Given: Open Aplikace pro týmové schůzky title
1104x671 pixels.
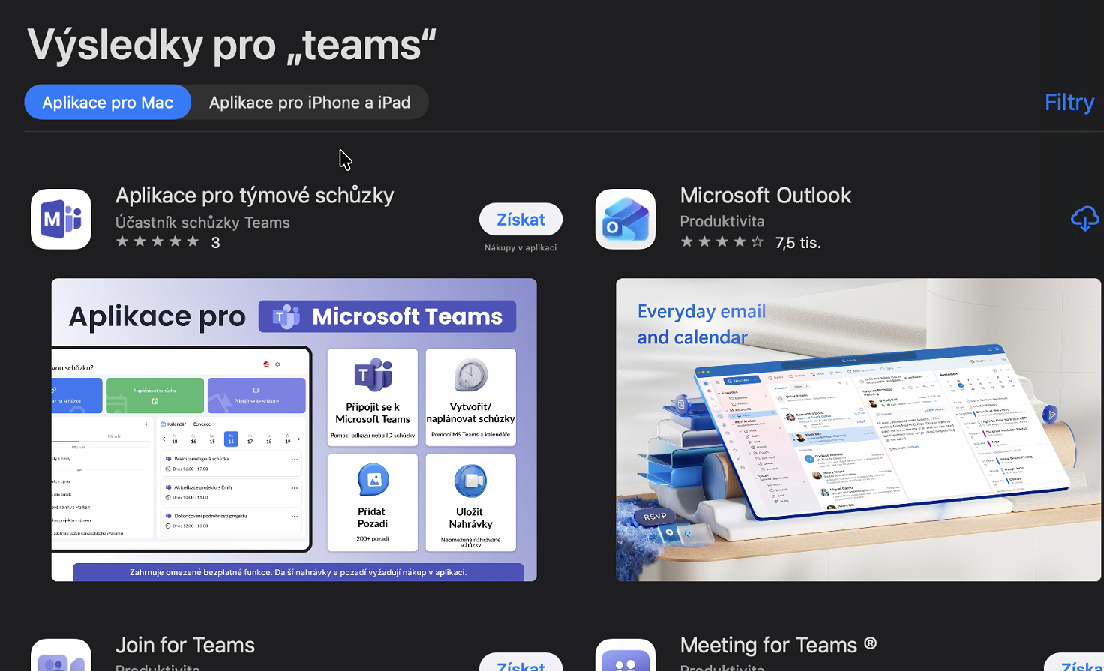Looking at the screenshot, I should point(255,196).
